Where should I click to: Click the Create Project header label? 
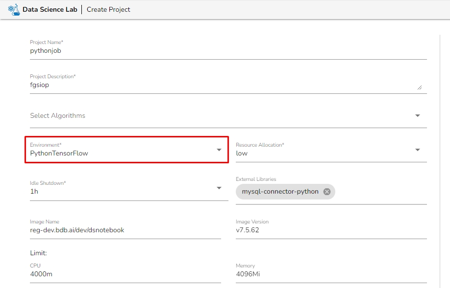click(x=108, y=9)
